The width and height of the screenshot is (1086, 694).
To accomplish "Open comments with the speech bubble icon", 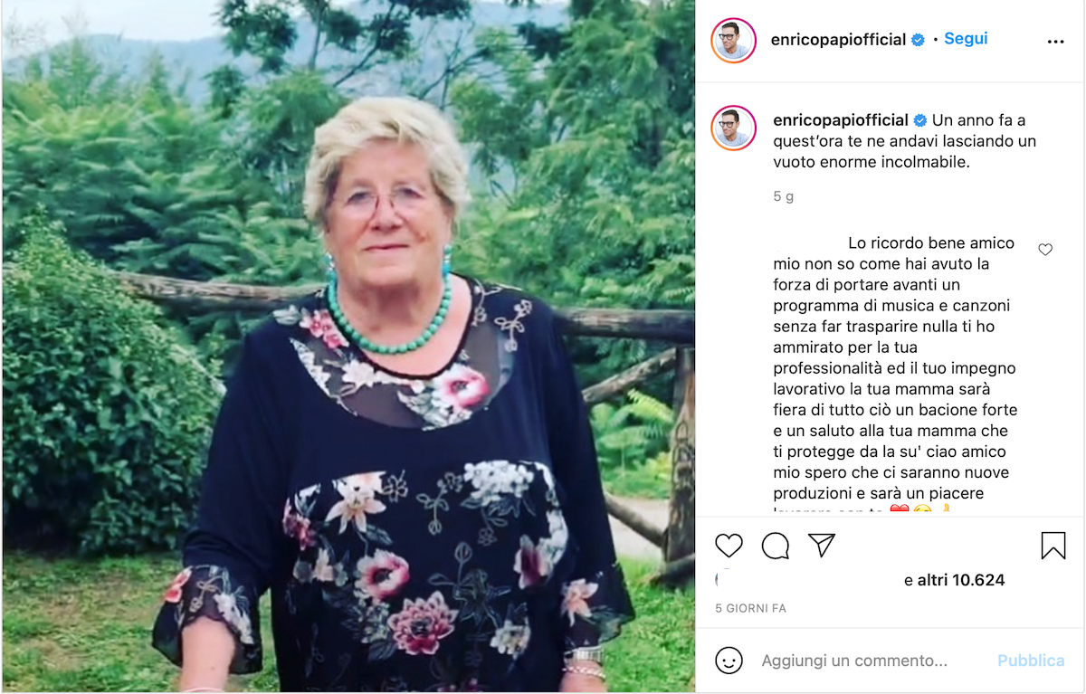I will (x=776, y=546).
